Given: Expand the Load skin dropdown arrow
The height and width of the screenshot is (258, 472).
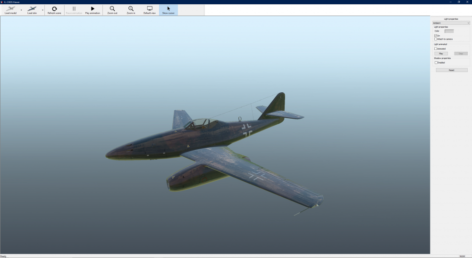Looking at the screenshot, I should click(42, 10).
